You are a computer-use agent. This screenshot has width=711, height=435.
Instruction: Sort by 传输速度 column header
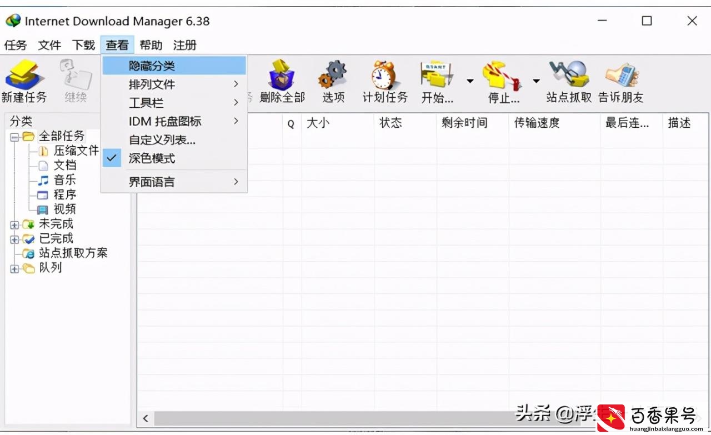(x=555, y=123)
